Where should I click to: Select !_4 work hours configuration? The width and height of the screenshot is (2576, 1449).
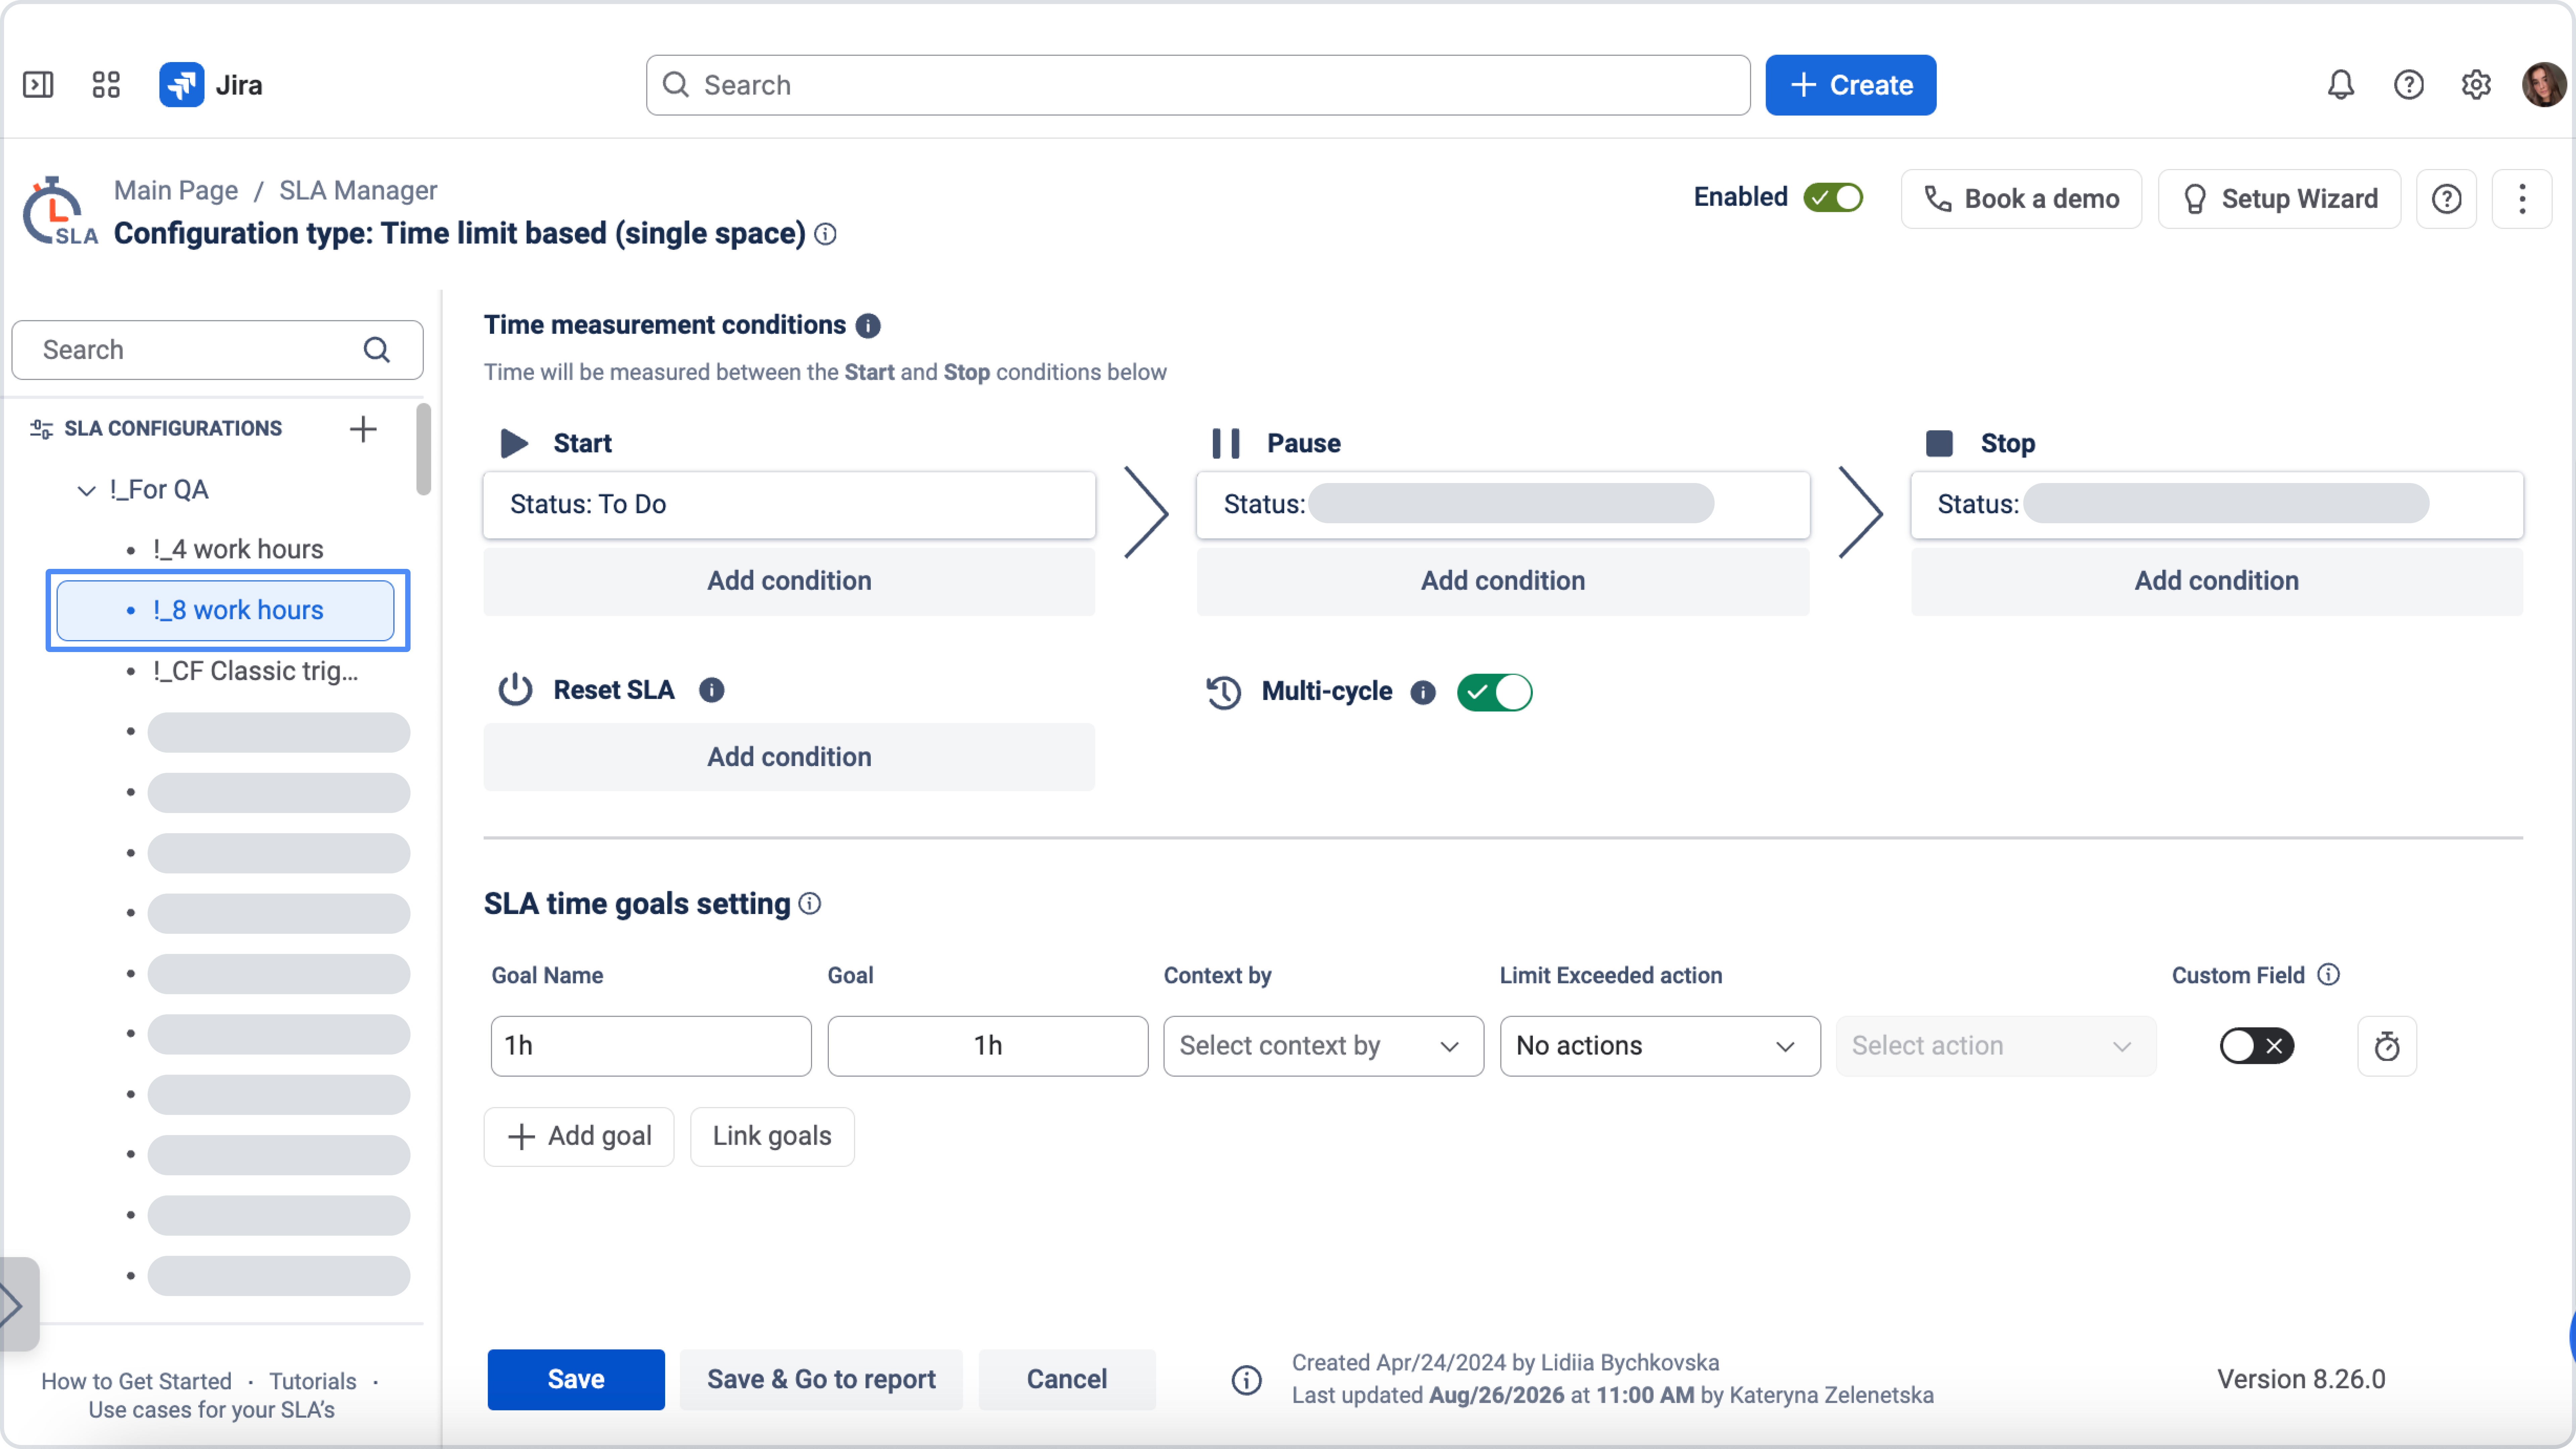(x=238, y=550)
